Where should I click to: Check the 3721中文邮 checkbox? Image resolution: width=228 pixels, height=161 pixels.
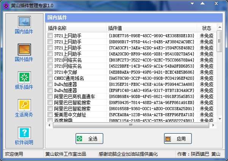pos(50,72)
